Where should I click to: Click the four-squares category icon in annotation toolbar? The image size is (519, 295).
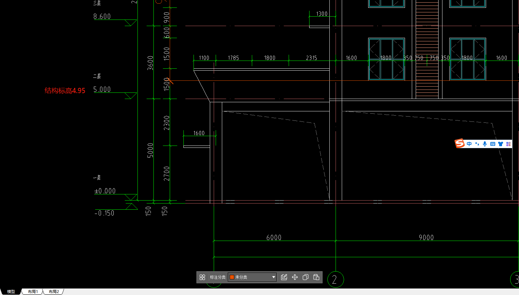click(x=202, y=277)
